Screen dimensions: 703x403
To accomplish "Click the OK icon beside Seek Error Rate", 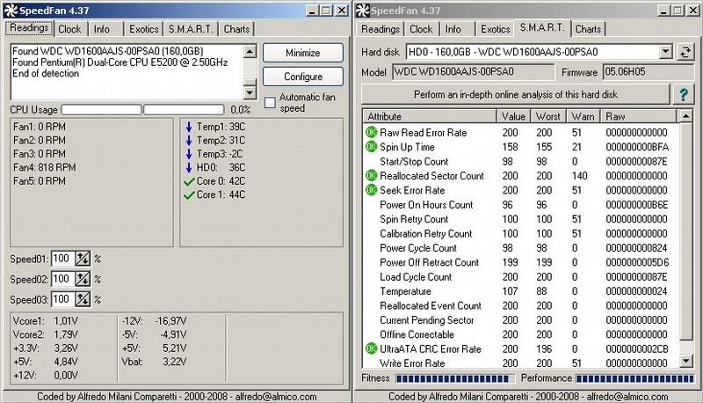I will tap(371, 190).
